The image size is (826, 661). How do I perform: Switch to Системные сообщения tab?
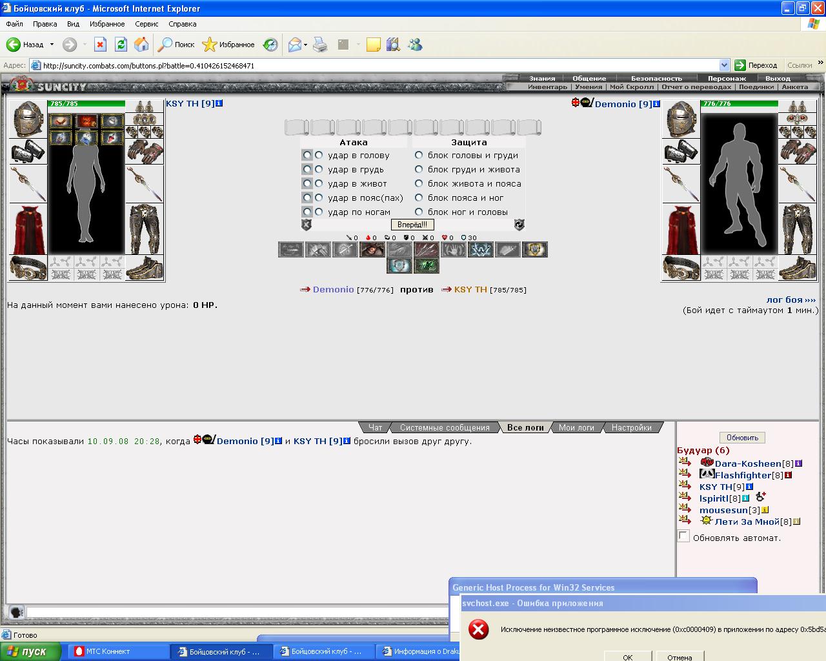445,427
